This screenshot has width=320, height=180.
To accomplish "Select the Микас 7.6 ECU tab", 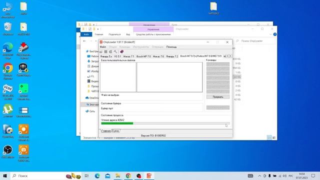I will (x=158, y=56).
